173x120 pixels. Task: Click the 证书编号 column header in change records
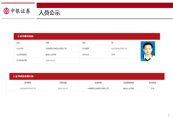[x=28, y=83]
